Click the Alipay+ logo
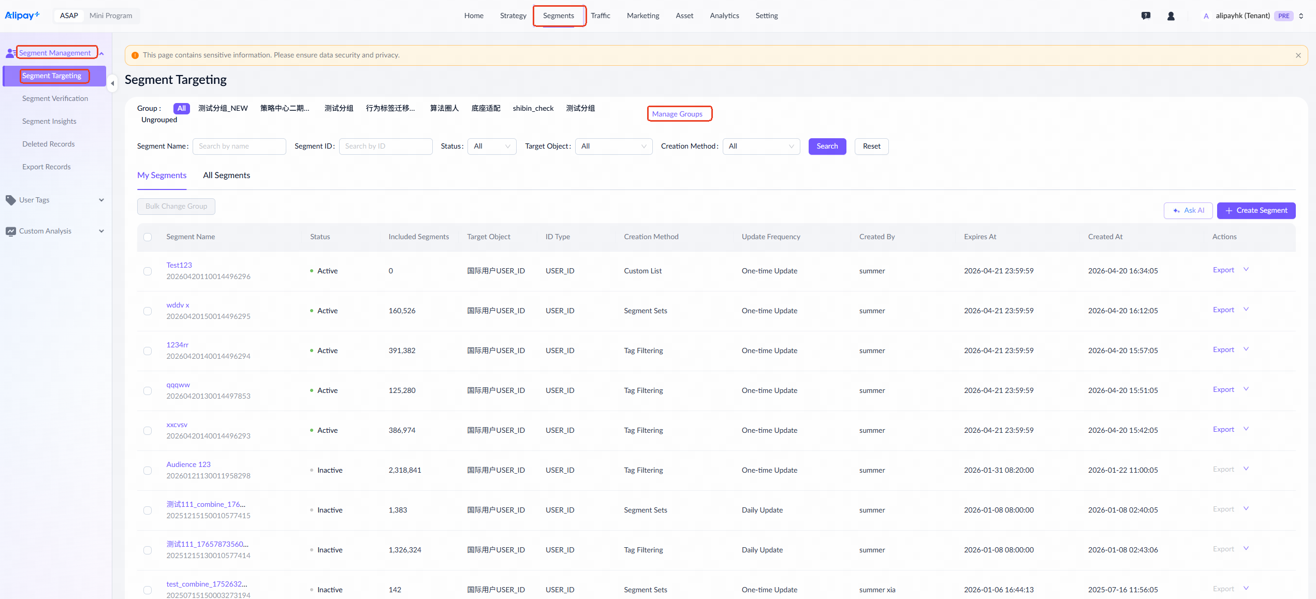This screenshot has width=1316, height=599. [22, 16]
